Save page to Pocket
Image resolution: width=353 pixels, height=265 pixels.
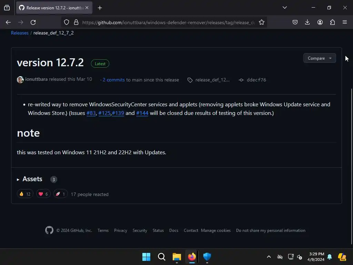click(x=295, y=22)
